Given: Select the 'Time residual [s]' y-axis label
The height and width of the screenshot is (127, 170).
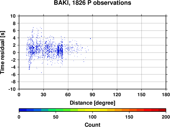Looking at the screenshot, I should 2,52.
